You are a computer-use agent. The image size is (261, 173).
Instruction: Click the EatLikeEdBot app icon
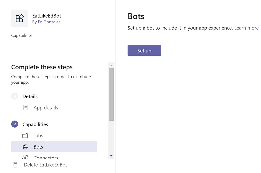[x=20, y=18]
